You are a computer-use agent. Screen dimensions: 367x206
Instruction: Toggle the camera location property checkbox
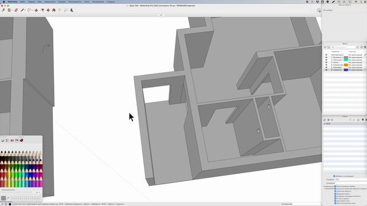335,187
